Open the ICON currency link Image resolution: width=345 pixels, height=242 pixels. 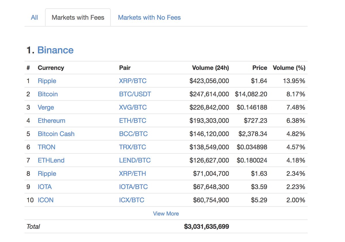[46, 200]
